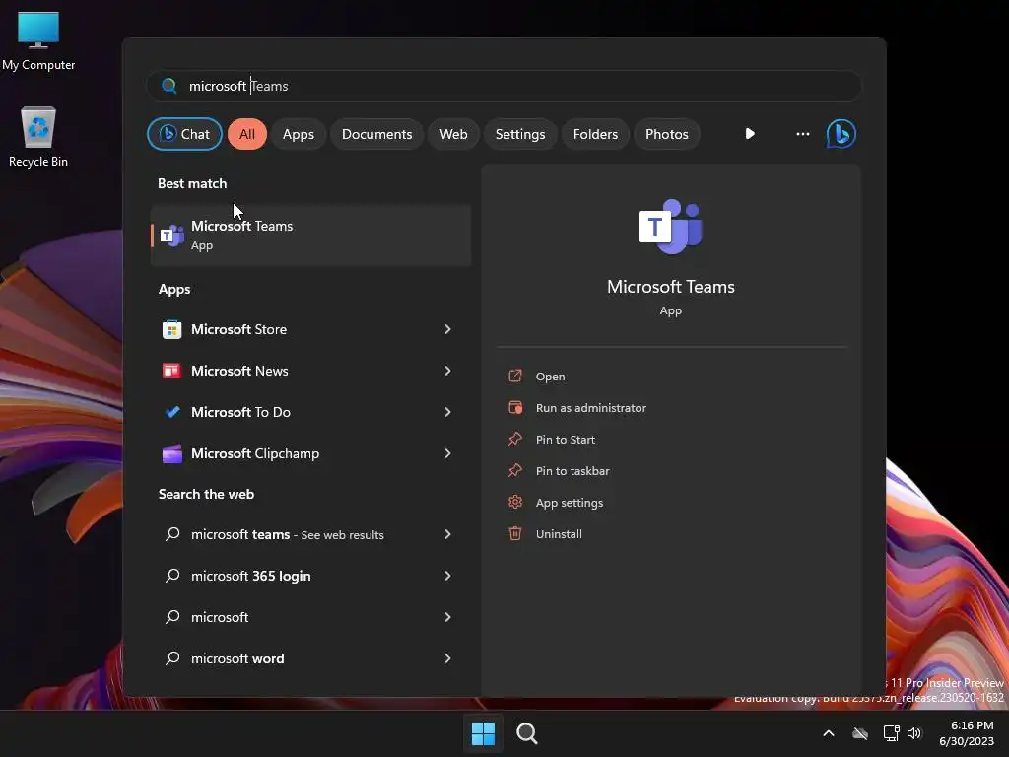Expand 'microsoft 365 login' chevron
This screenshot has height=757, width=1009.
448,576
